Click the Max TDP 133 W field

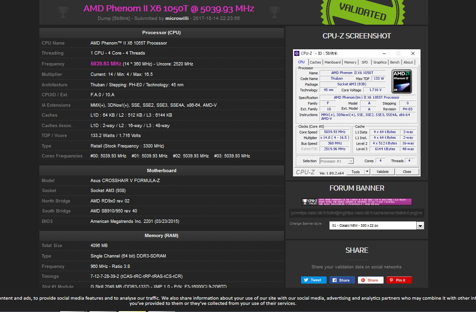(x=378, y=79)
